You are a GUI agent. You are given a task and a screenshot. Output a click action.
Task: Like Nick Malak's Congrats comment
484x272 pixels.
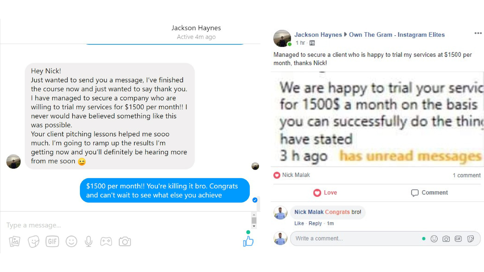(x=299, y=223)
